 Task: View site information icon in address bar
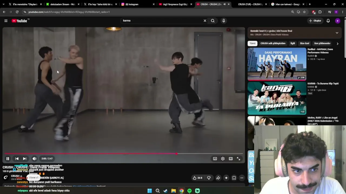click(25, 12)
